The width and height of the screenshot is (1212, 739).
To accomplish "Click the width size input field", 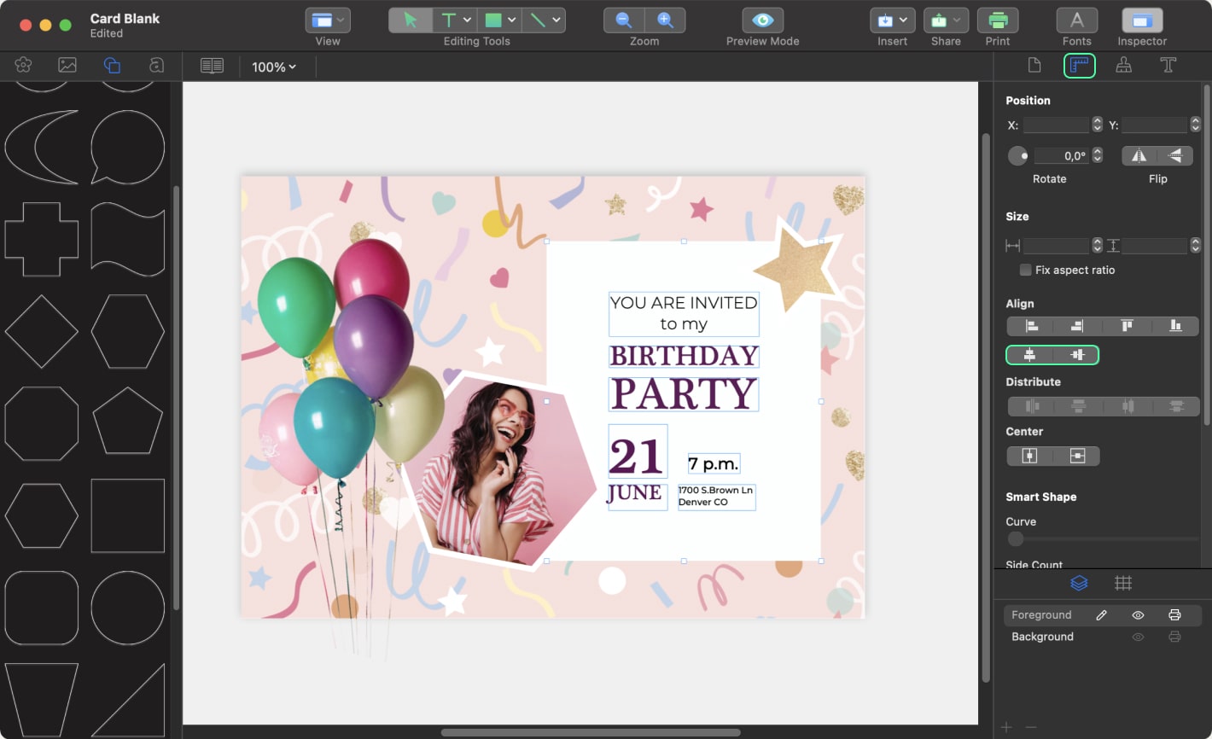I will pos(1056,246).
